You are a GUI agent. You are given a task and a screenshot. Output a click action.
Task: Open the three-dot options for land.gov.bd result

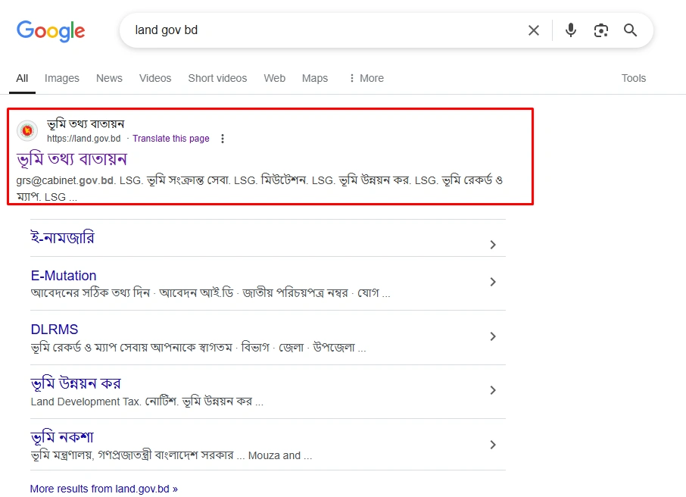(x=223, y=139)
